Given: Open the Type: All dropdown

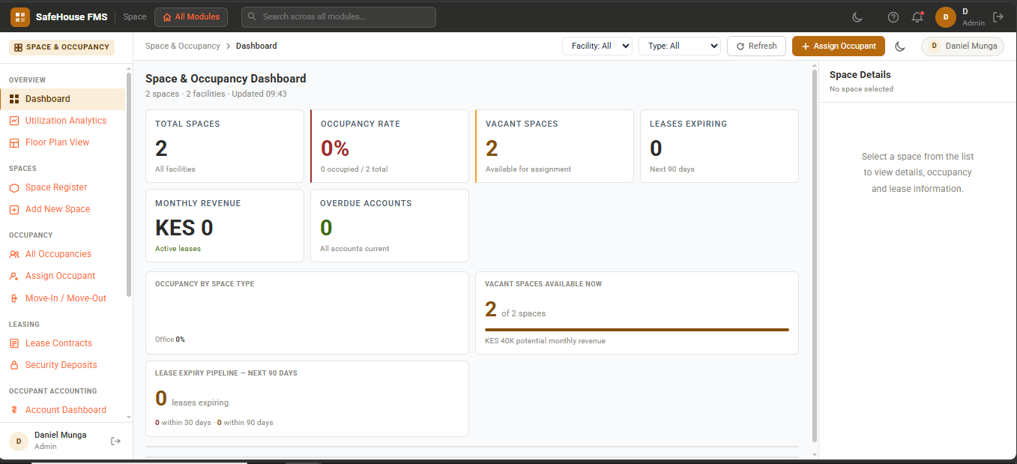Looking at the screenshot, I should [679, 46].
